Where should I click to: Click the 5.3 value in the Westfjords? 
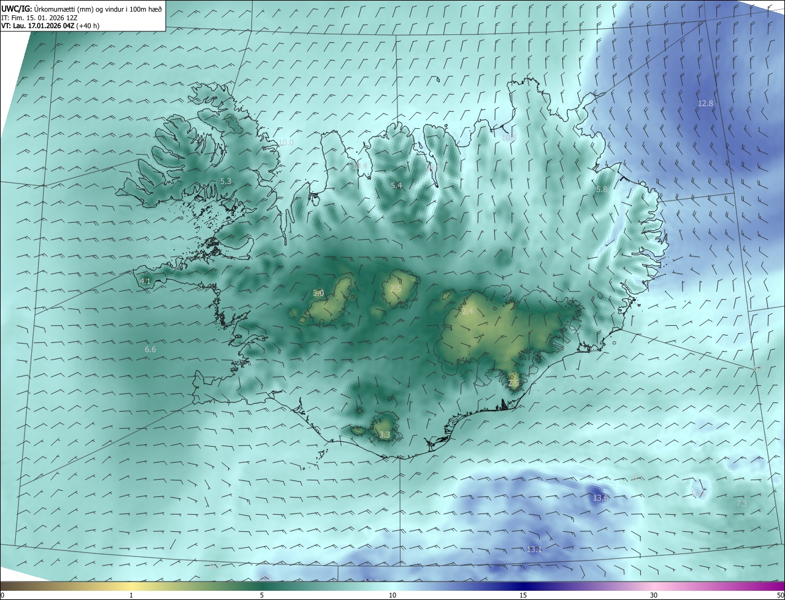pos(226,181)
